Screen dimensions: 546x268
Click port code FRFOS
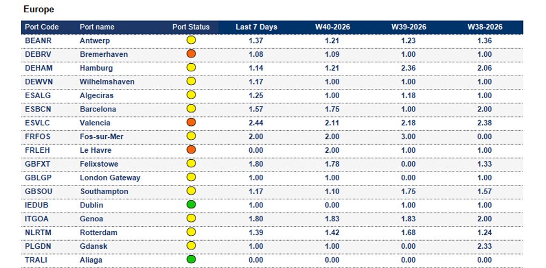coord(38,137)
